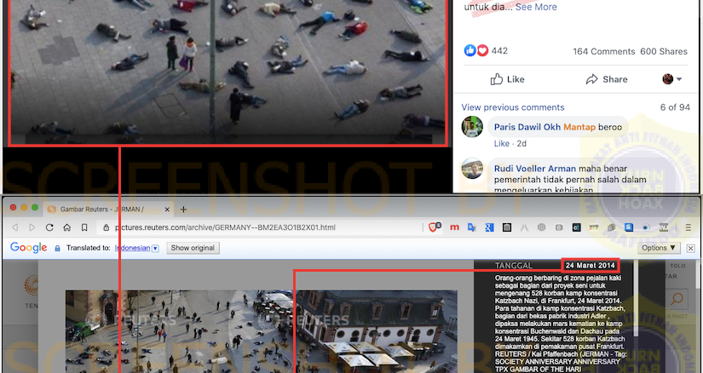The height and width of the screenshot is (373, 703).
Task: Close the Gambar Reuters browser tab
Action: click(167, 209)
